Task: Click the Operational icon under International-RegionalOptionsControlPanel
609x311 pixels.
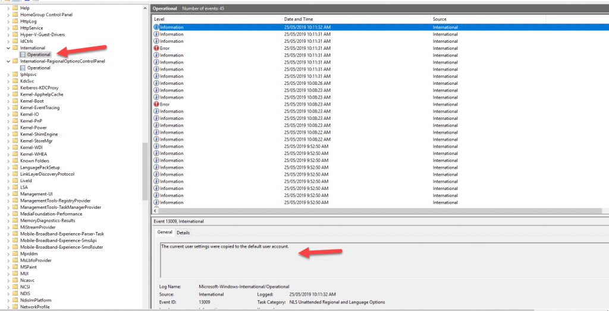Action: (x=23, y=68)
